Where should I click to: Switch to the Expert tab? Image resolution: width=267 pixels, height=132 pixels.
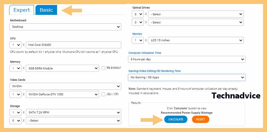[22, 10]
